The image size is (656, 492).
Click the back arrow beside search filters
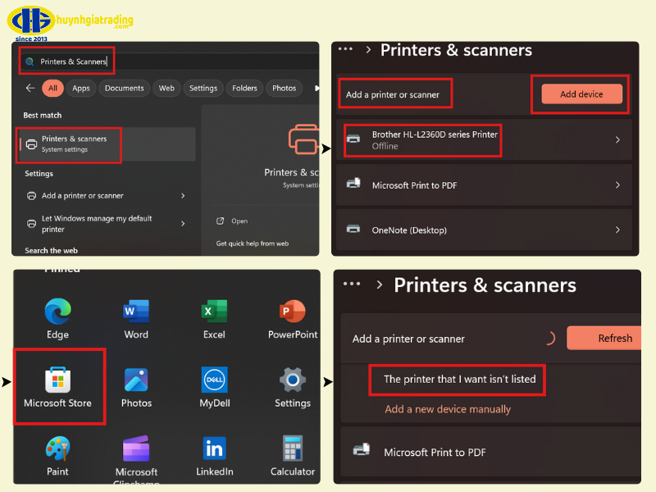30,89
